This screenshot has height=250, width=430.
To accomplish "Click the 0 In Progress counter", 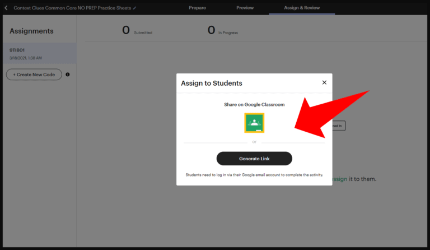I will pyautogui.click(x=223, y=30).
